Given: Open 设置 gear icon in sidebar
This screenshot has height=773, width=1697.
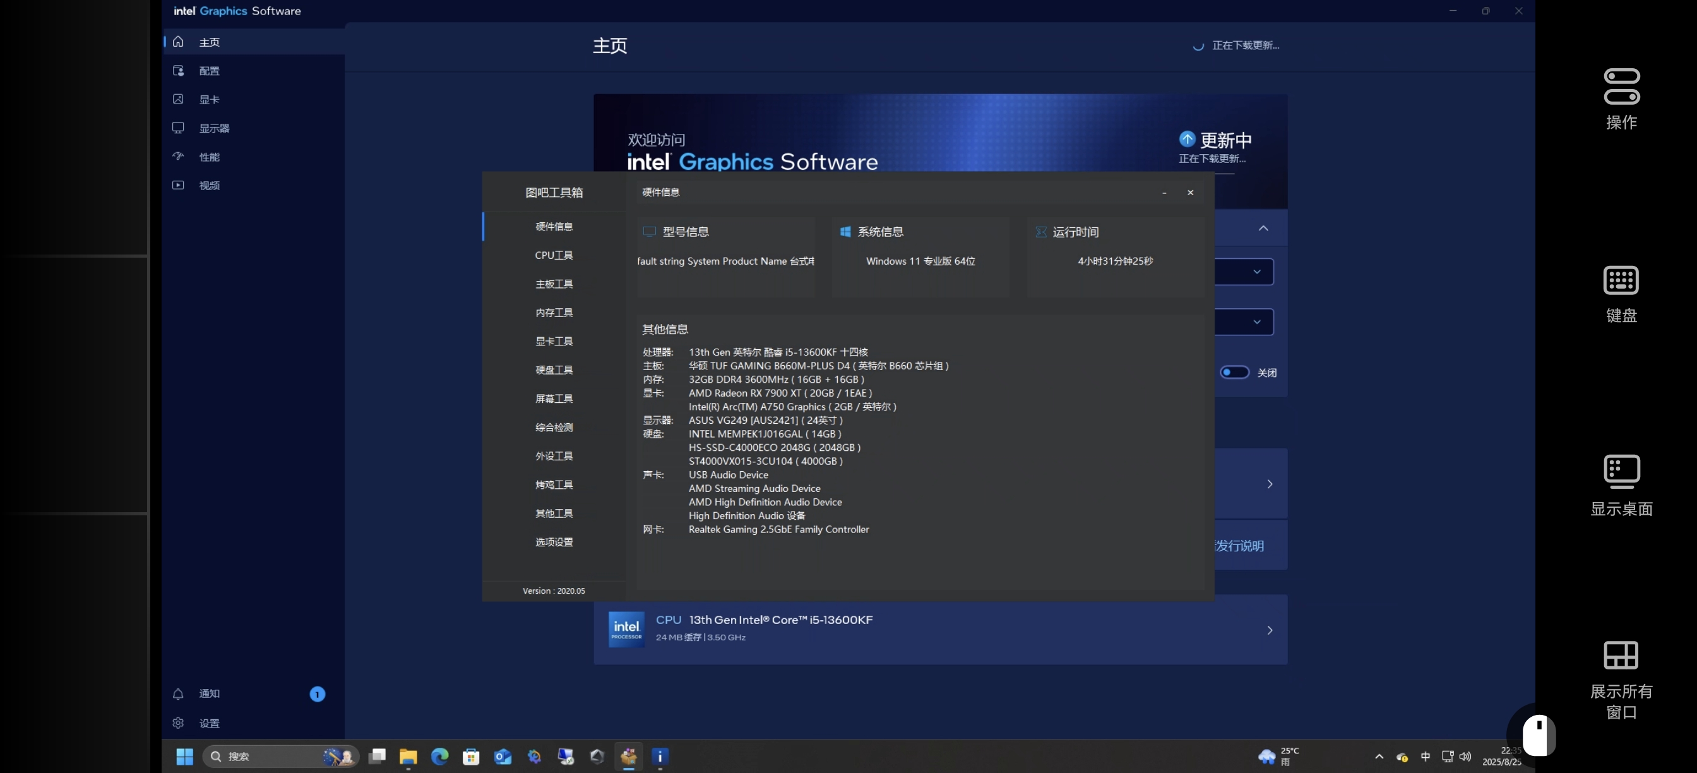Looking at the screenshot, I should click(x=178, y=723).
